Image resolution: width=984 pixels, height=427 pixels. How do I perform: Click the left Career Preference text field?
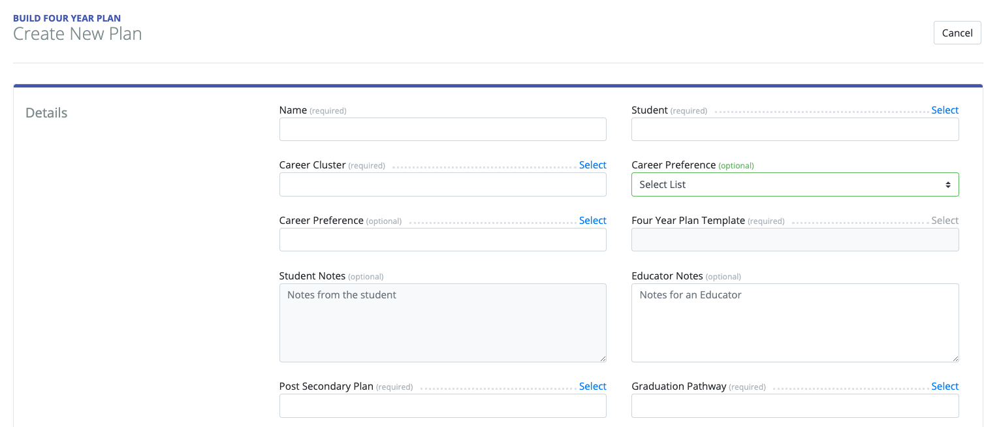point(443,240)
